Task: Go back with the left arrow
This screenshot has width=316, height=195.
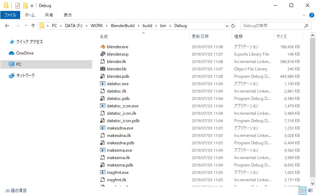Action: [7, 26]
